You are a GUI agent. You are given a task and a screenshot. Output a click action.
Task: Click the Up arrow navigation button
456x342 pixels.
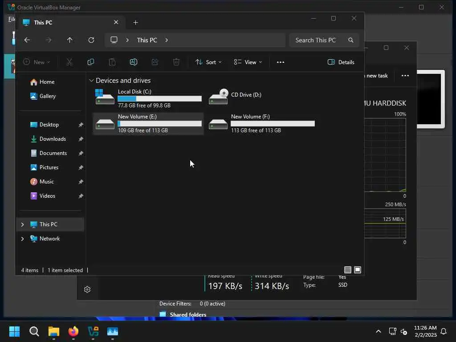point(70,40)
